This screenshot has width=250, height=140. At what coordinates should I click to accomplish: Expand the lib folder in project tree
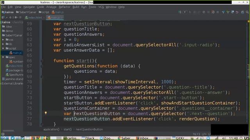(3, 44)
